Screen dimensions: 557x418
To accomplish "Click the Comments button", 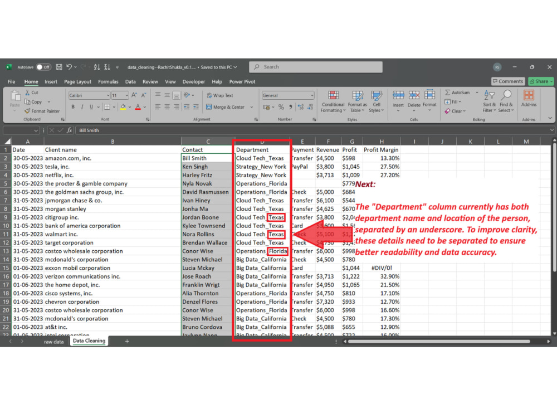I will tap(509, 81).
